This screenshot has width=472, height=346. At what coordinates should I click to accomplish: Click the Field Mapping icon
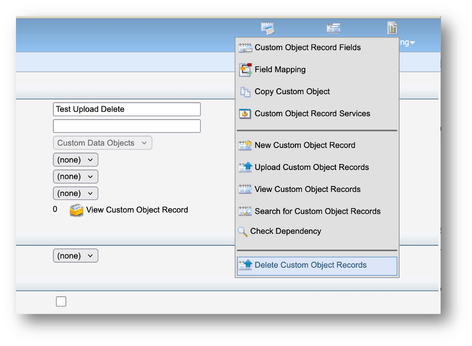(245, 70)
